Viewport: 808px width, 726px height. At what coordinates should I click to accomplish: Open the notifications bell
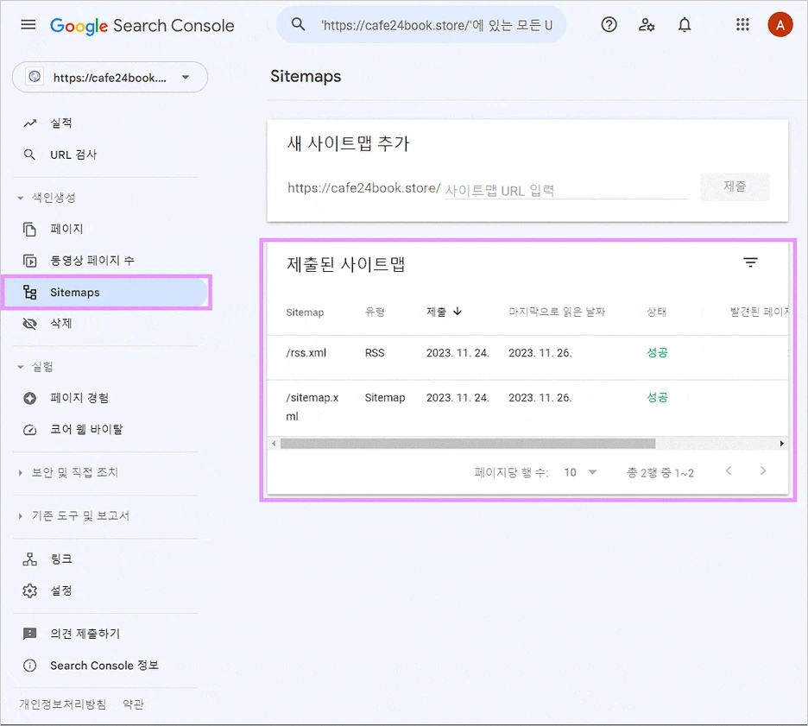tap(685, 24)
